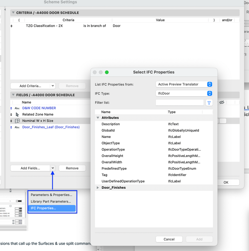Click the Door value in criteria row
Screen dimensions: 249x251
(x=117, y=26)
